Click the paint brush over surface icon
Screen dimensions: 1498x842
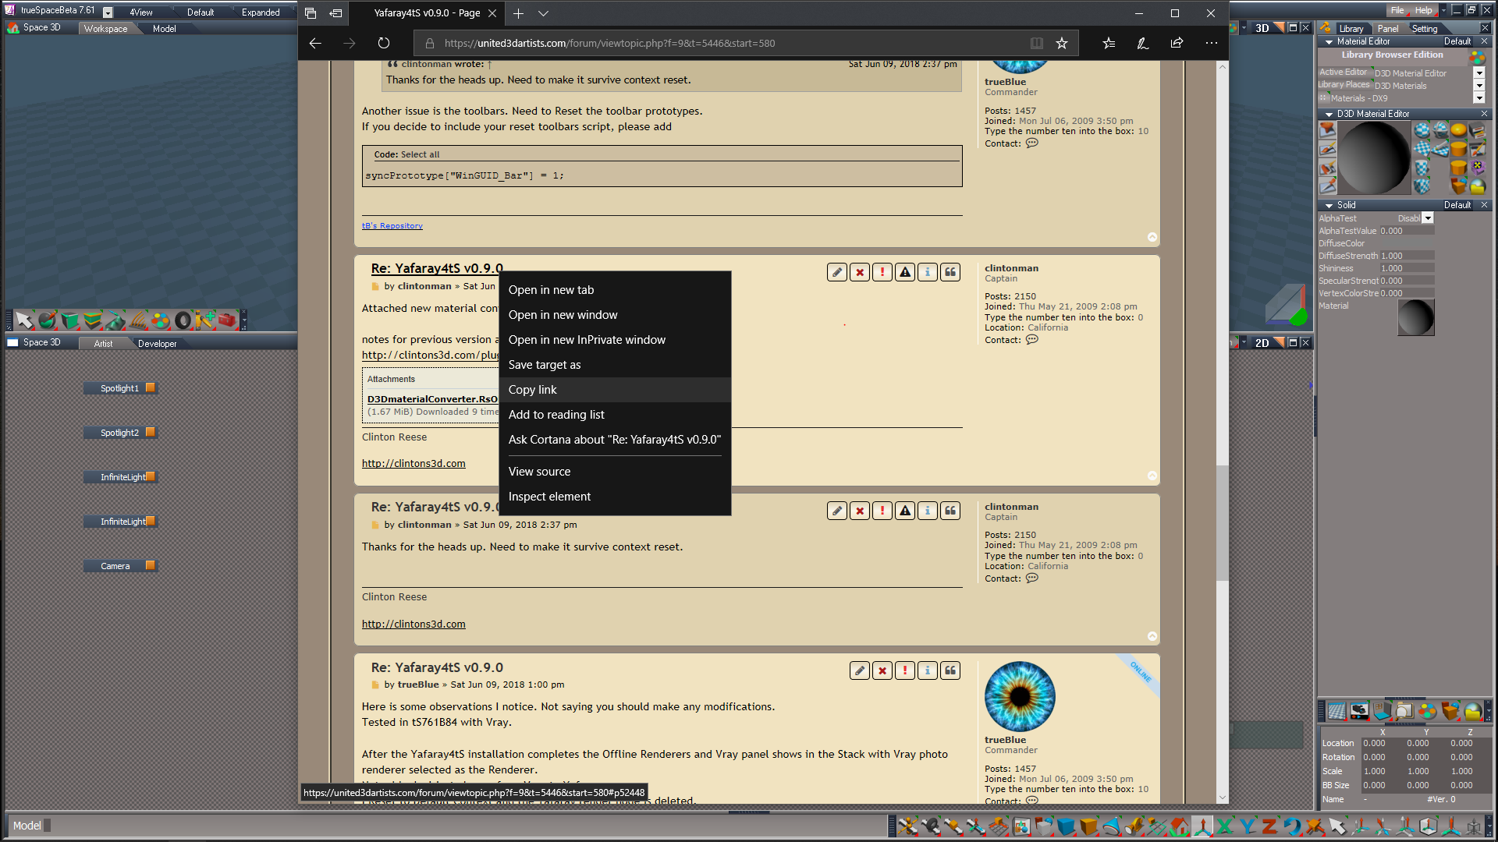(x=1328, y=148)
